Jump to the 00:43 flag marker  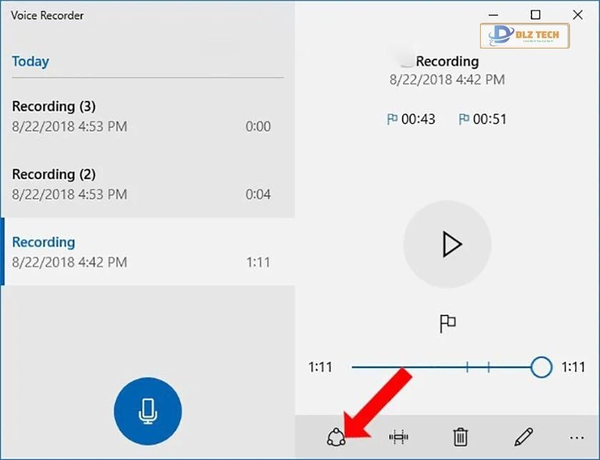click(413, 119)
